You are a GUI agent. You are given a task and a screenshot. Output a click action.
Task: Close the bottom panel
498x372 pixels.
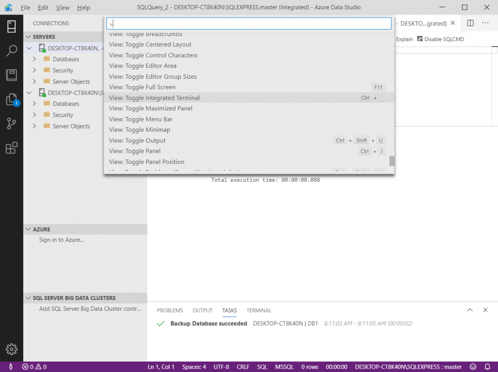pos(485,310)
